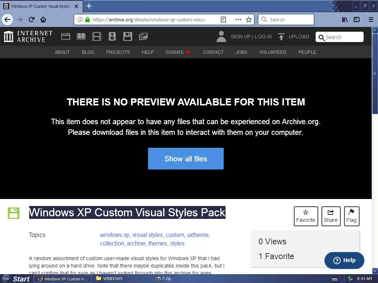The width and height of the screenshot is (378, 283).
Task: Open the Firefox hamburger menu
Action: tap(371, 20)
